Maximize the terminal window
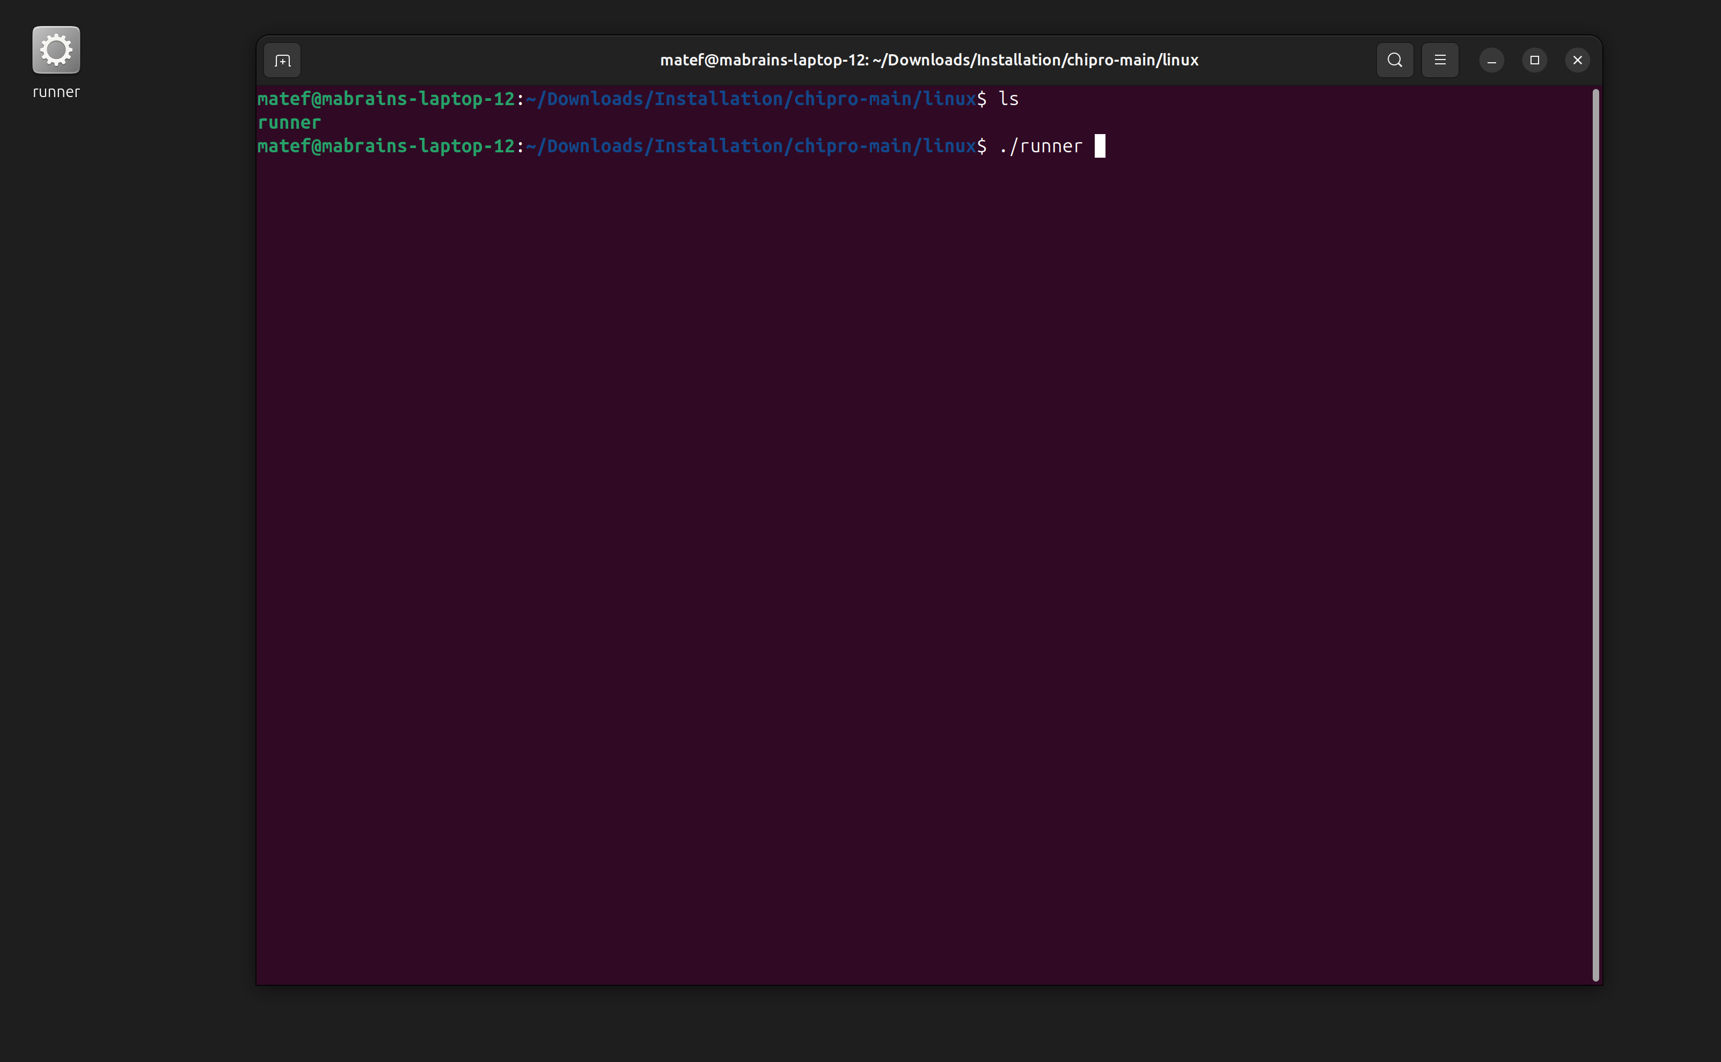 pos(1534,60)
